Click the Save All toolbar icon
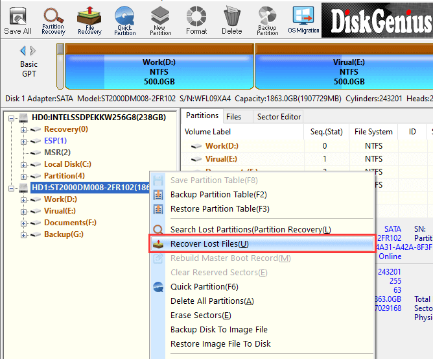 [18, 20]
